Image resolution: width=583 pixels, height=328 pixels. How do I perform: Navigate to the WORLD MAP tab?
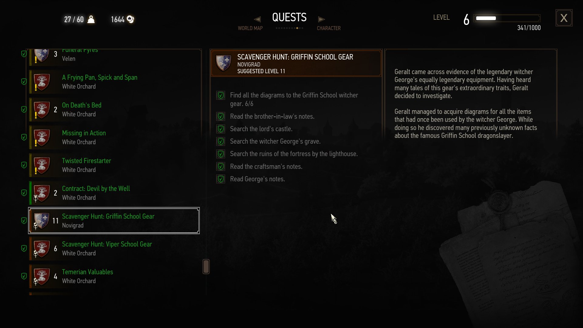[250, 28]
